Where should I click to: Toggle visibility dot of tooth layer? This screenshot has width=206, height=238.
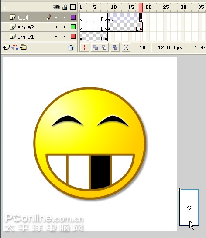coord(56,17)
